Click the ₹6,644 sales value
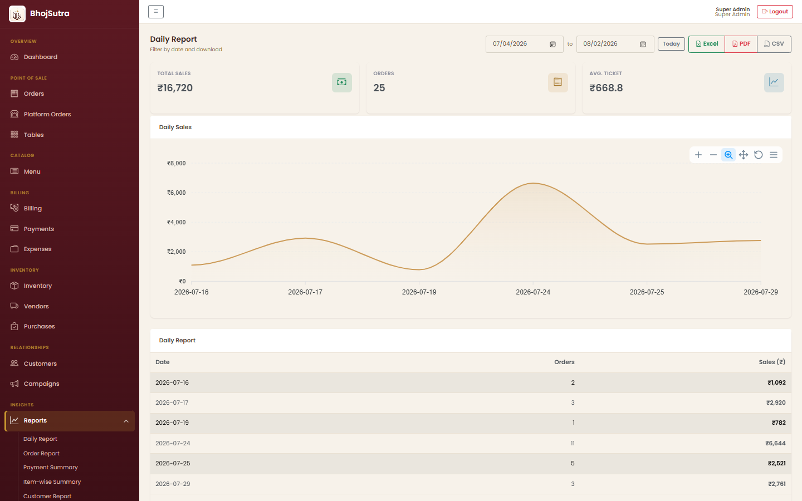This screenshot has height=501, width=802. point(775,444)
